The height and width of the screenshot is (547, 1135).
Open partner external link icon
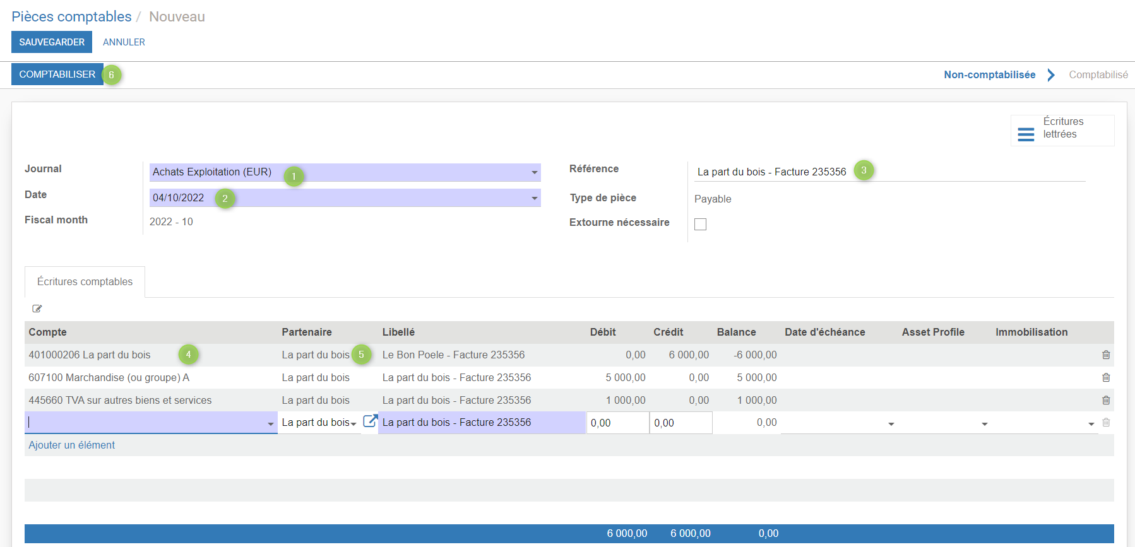(370, 421)
